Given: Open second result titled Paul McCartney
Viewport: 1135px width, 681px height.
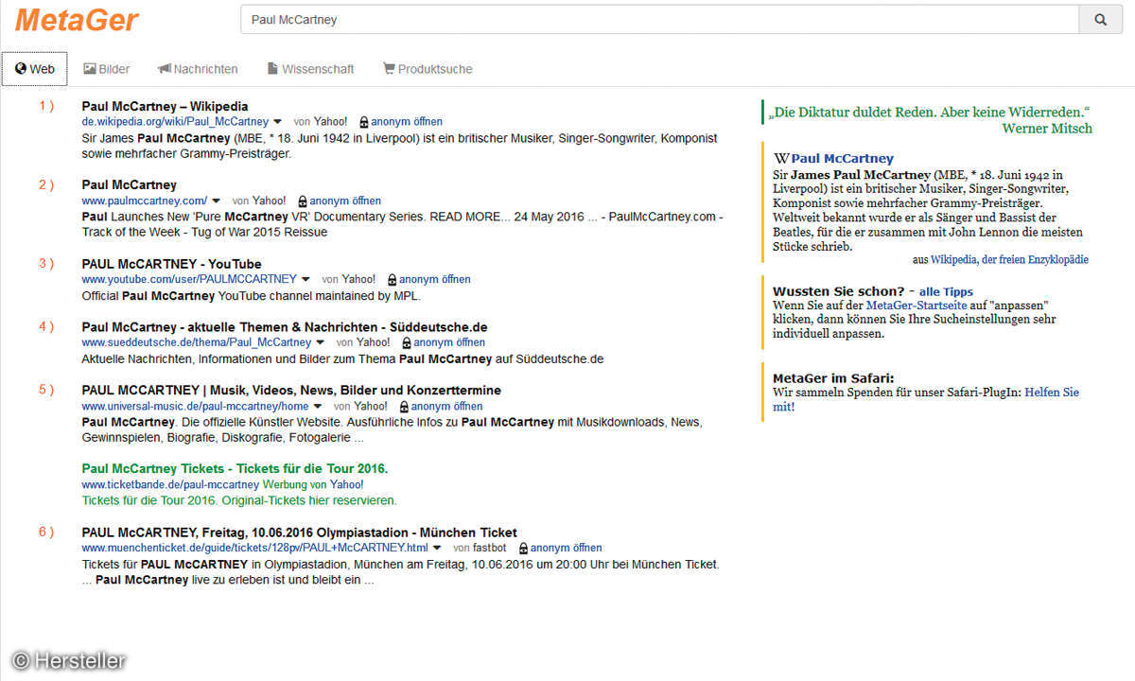Looking at the screenshot, I should click(x=129, y=184).
